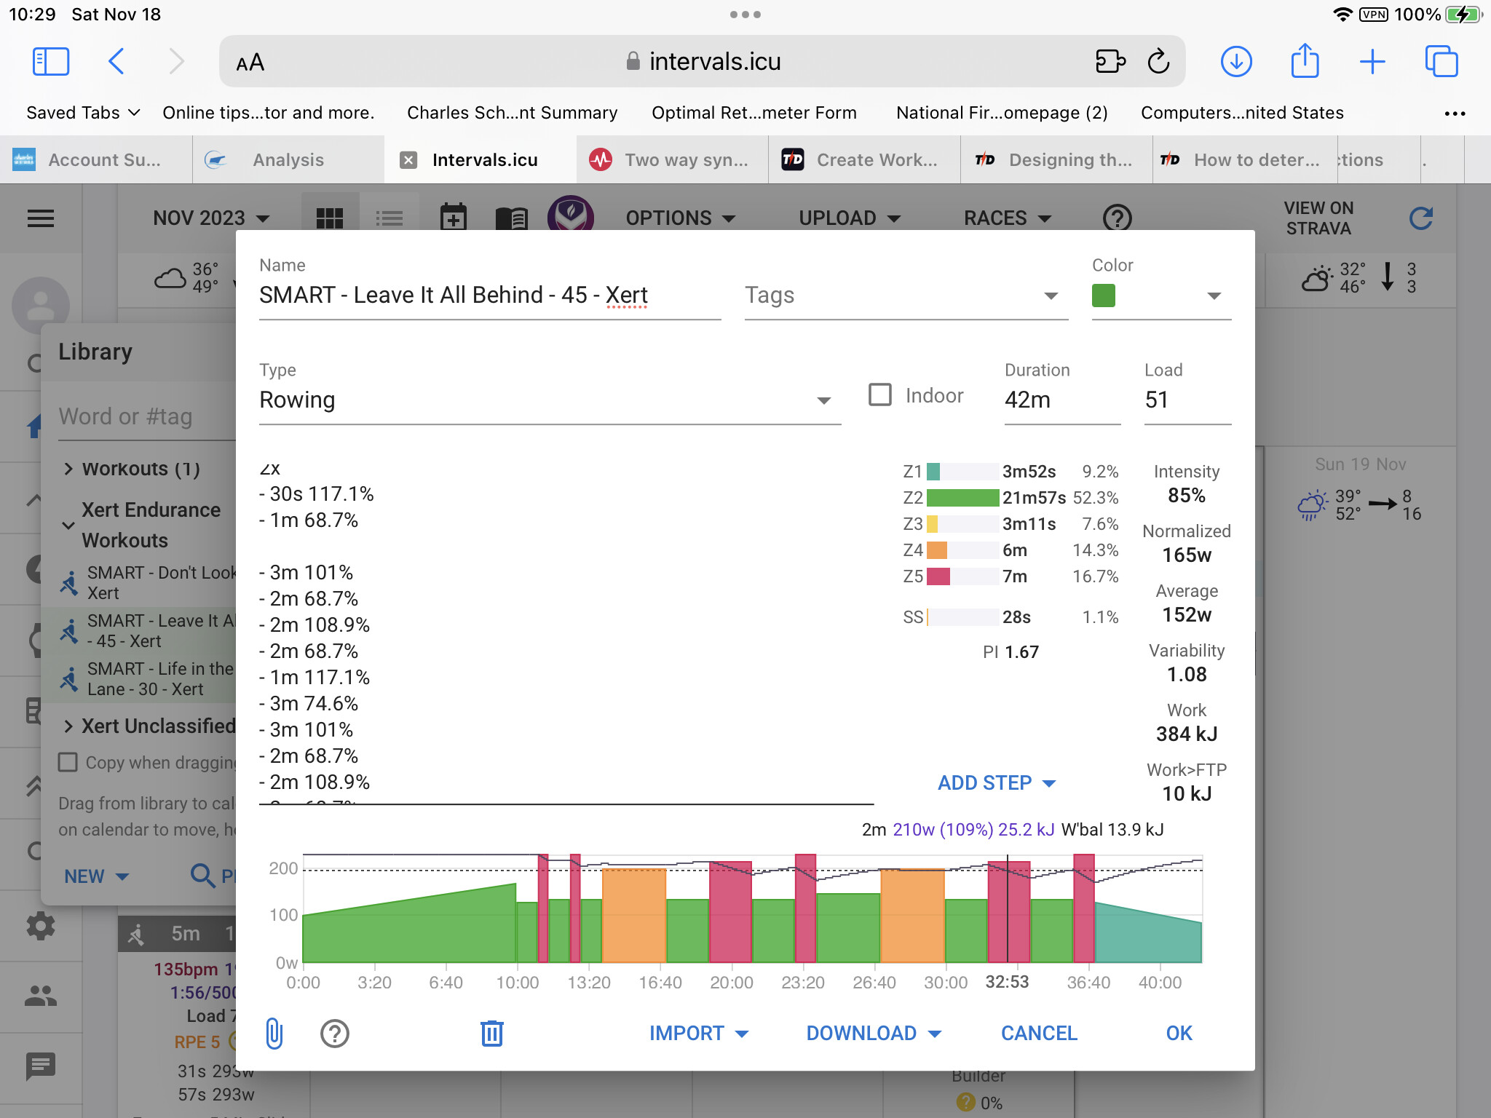The image size is (1491, 1118).
Task: Click the green color swatch
Action: click(x=1104, y=296)
